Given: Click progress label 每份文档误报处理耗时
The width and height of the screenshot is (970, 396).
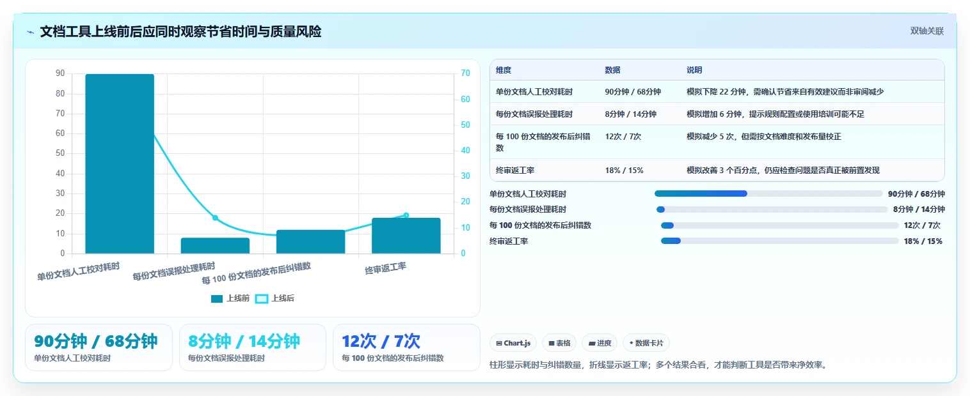Looking at the screenshot, I should coord(528,209).
